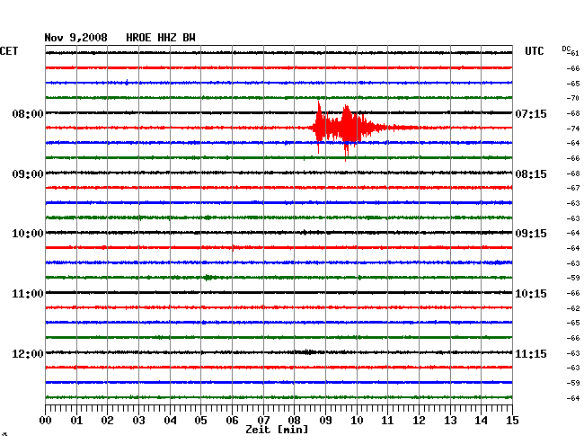584x444 pixels.
Task: Select the 'CET' time zone label
Action: pos(9,51)
